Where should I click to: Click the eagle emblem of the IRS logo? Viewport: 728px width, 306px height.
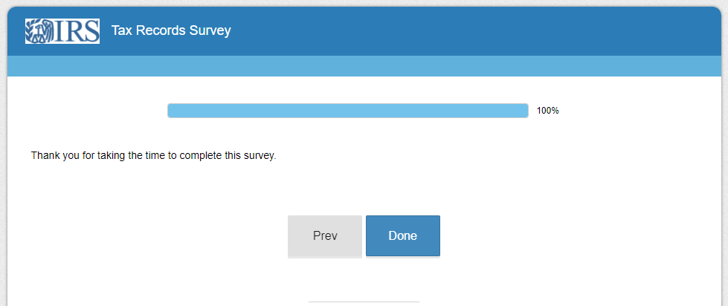click(x=37, y=31)
